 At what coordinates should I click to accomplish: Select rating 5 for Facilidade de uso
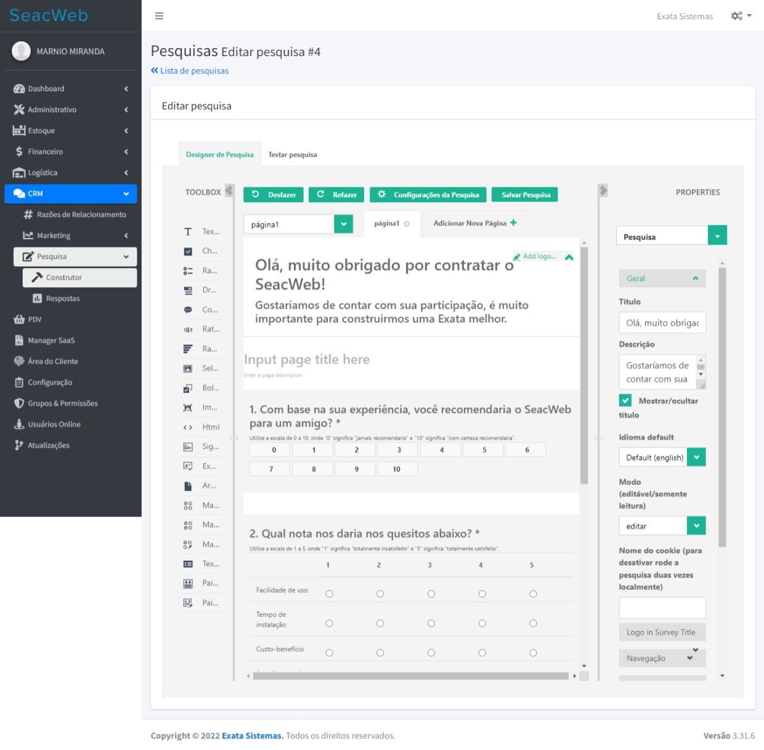533,594
